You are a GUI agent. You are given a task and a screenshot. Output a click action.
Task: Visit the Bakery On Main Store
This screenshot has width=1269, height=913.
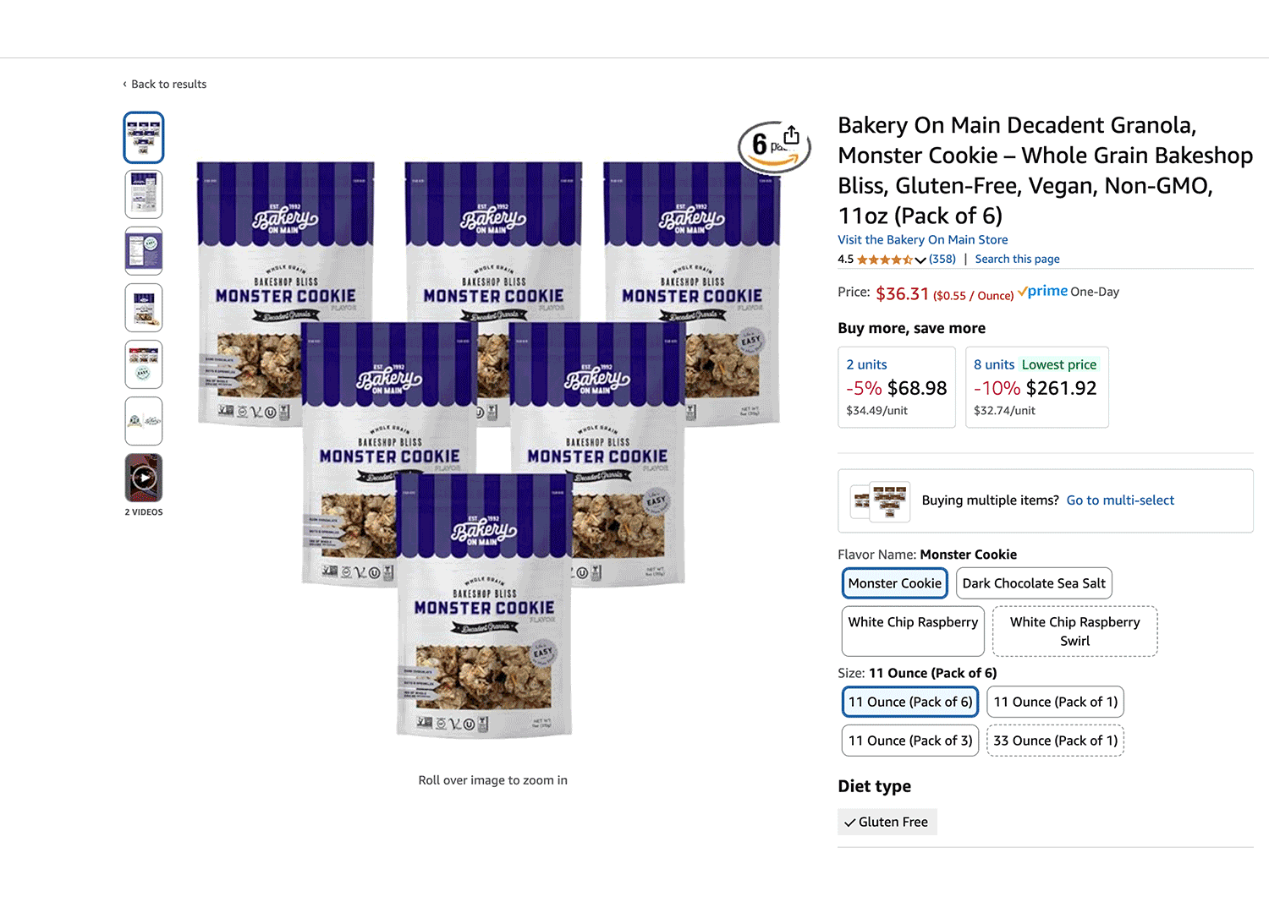click(x=922, y=240)
